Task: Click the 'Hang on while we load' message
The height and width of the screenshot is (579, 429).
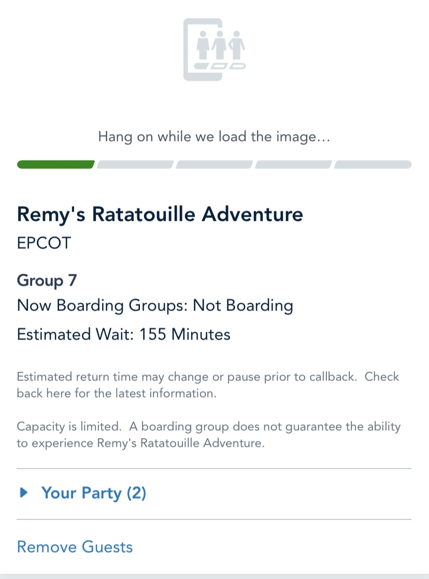Action: coord(214,137)
